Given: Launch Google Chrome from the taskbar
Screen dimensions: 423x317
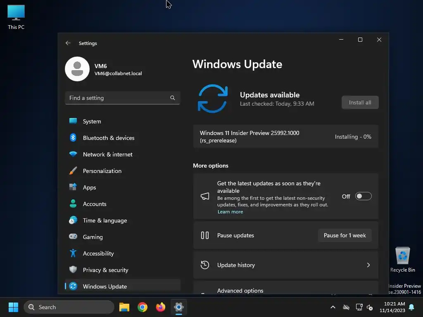Looking at the screenshot, I should (x=143, y=307).
